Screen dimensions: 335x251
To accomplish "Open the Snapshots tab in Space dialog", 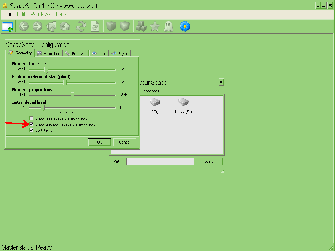I will coord(150,91).
